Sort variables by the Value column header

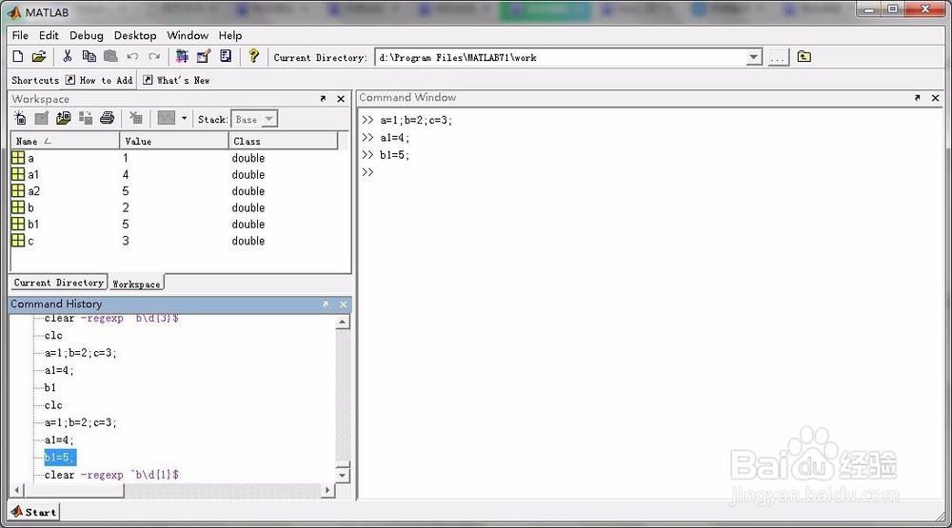(173, 141)
